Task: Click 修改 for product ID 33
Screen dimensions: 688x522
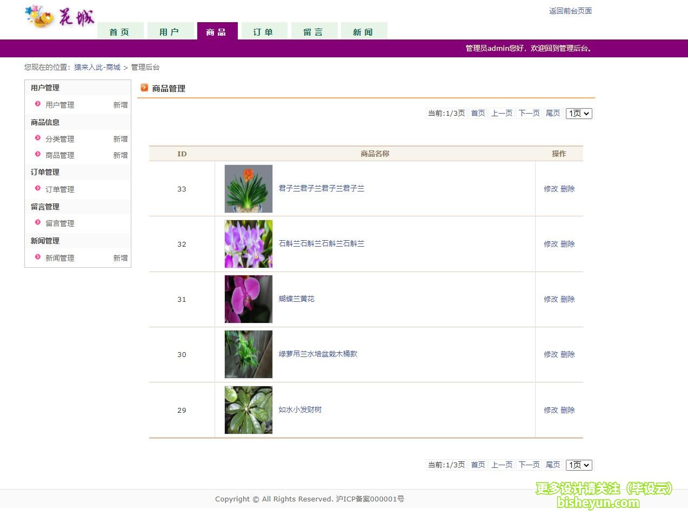Action: tap(550, 189)
